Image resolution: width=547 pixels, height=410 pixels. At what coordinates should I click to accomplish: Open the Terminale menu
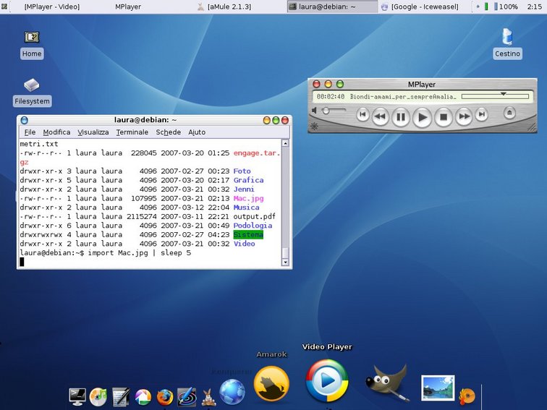(x=132, y=132)
